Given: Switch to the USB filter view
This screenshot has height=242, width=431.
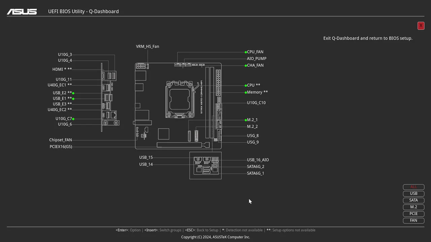Looking at the screenshot, I should (413, 193).
